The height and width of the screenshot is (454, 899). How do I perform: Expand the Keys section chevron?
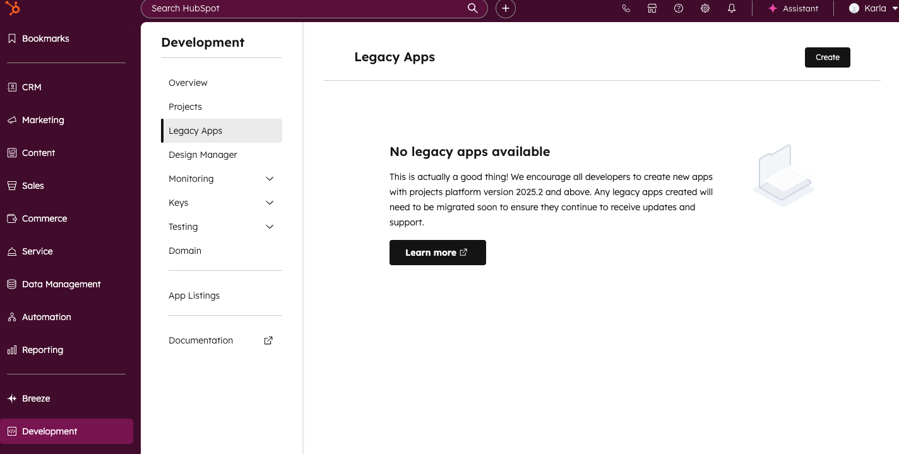270,203
